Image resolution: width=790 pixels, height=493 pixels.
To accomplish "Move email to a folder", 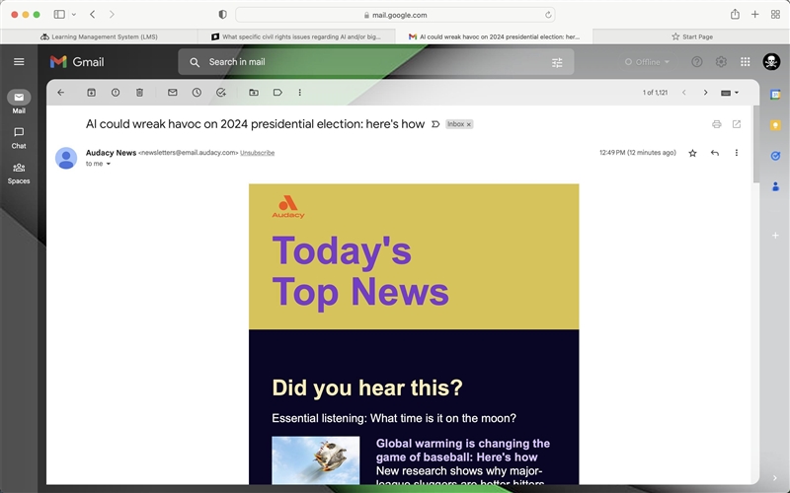I will point(254,93).
